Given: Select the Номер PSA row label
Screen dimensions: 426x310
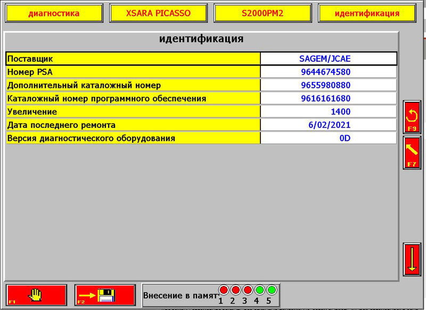Looking at the screenshot, I should pyautogui.click(x=133, y=72).
